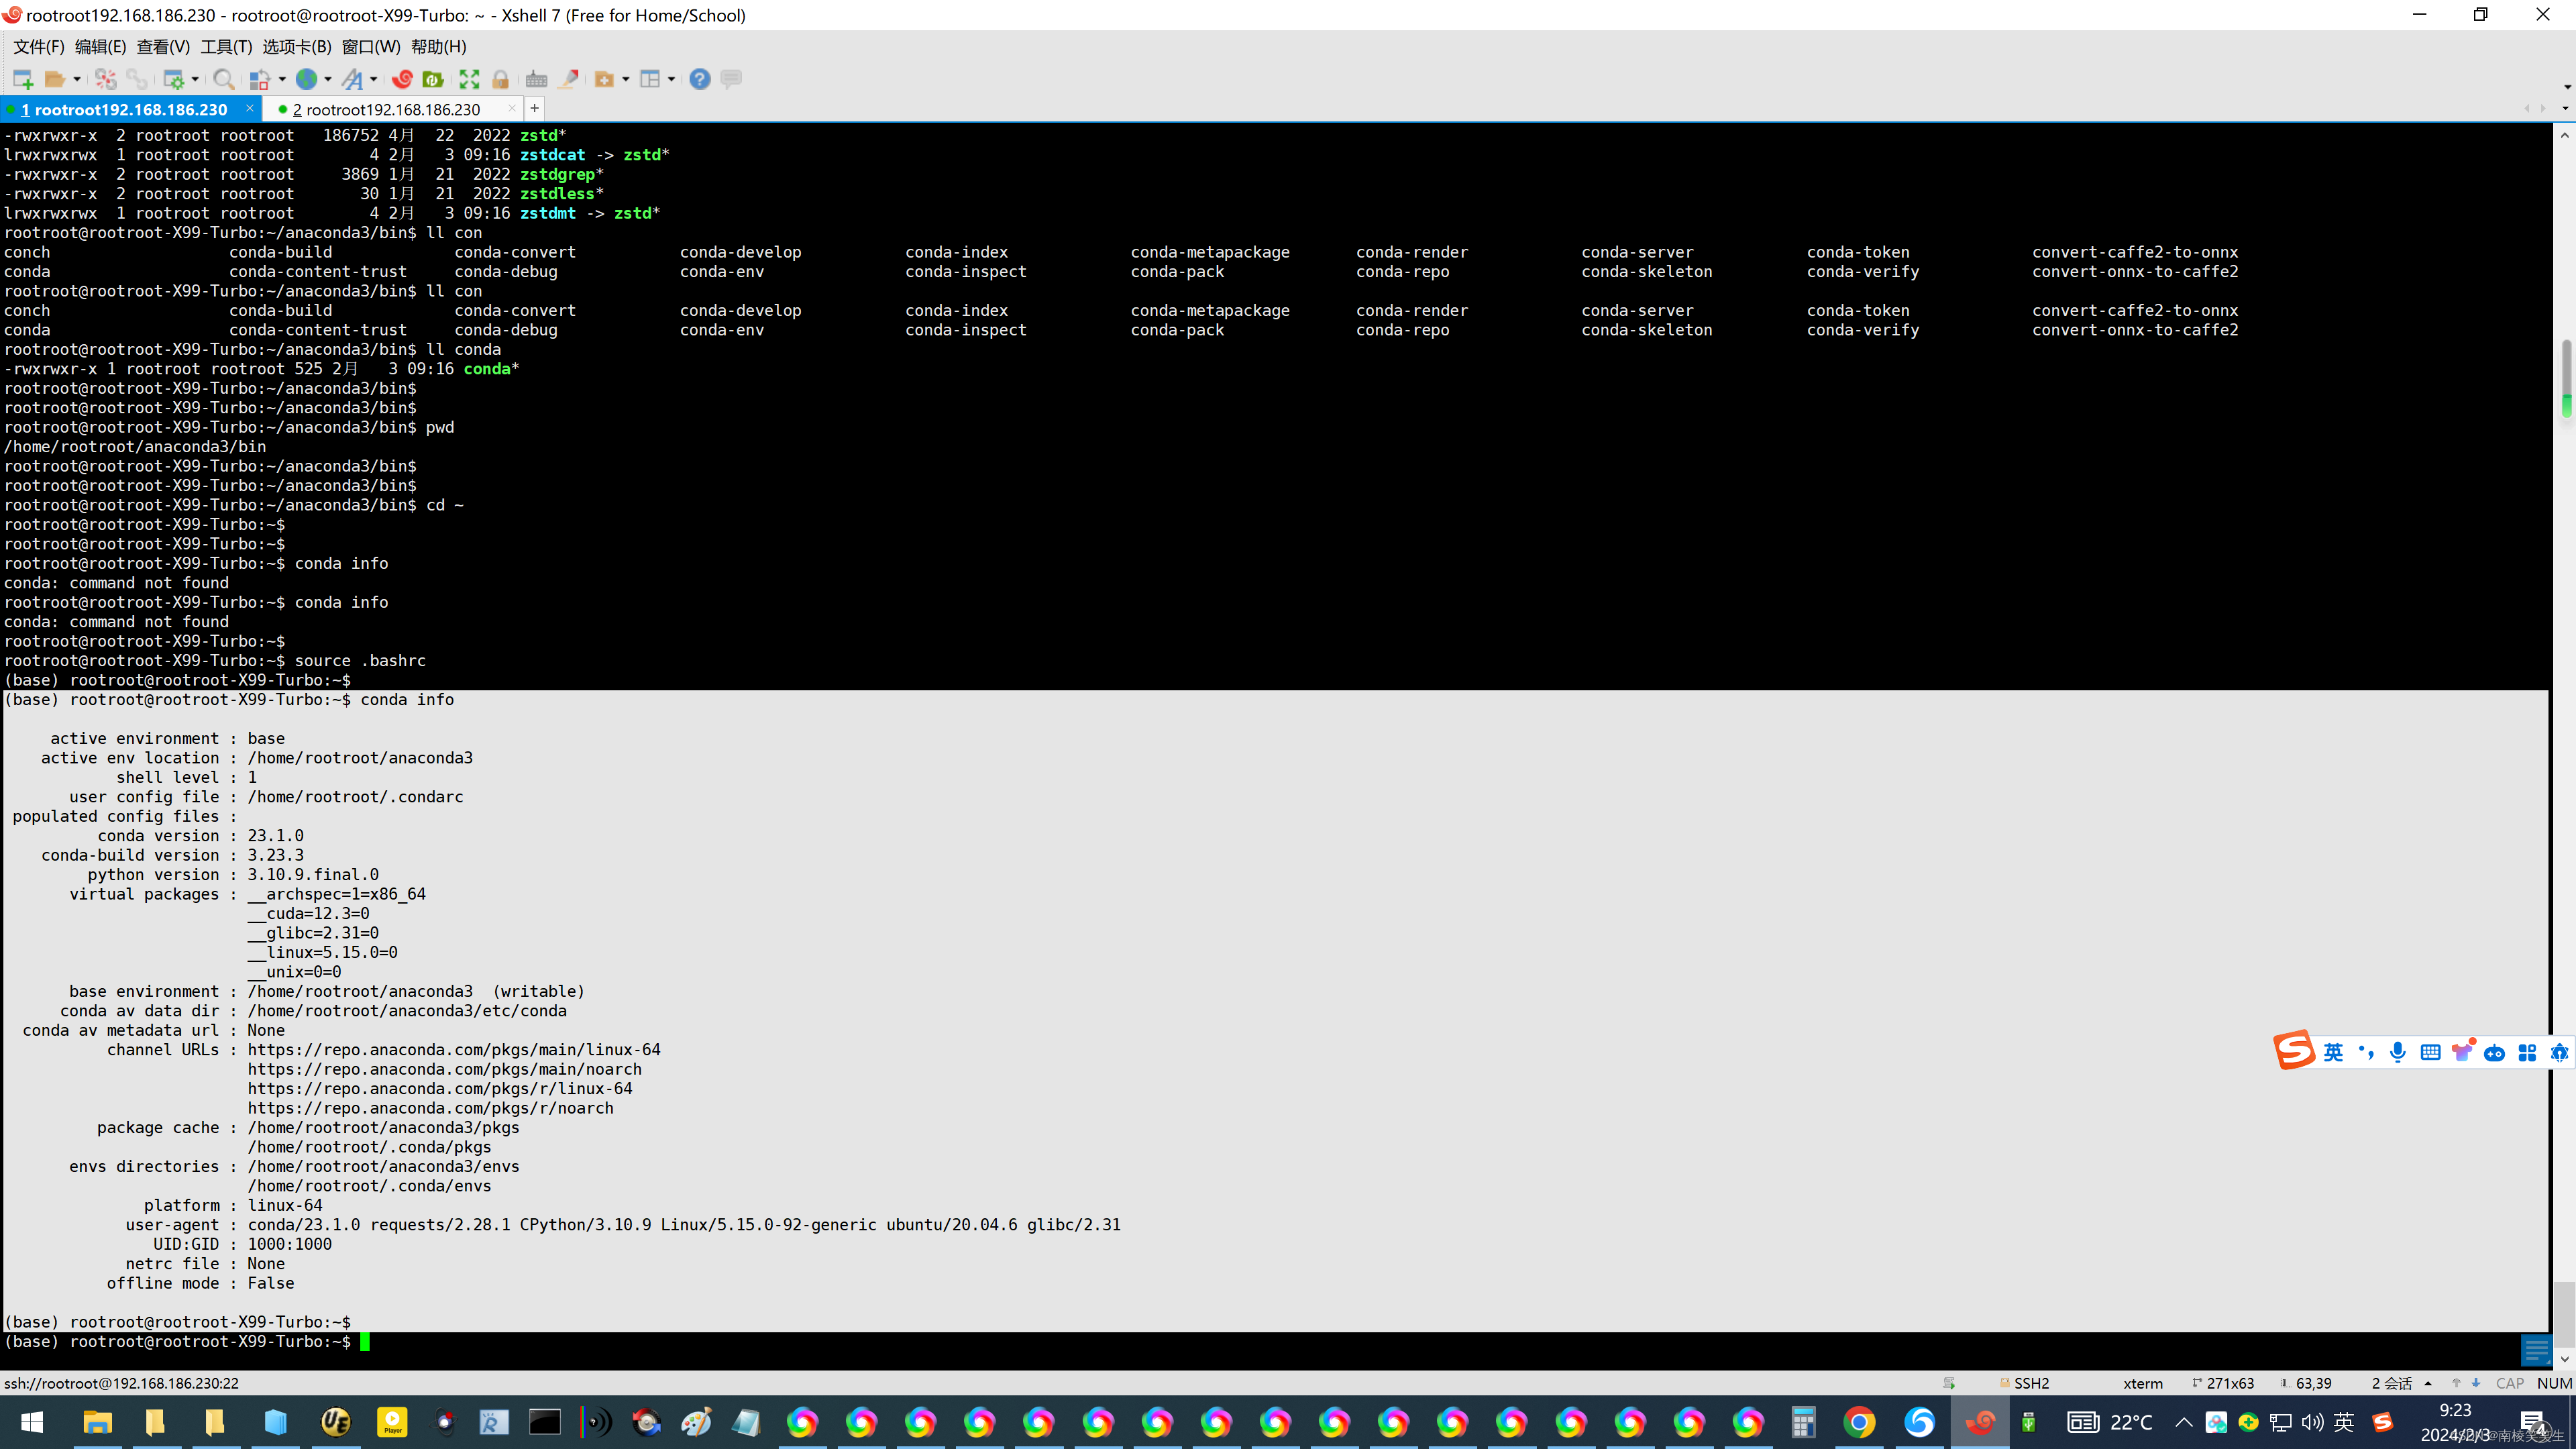Open the 查看(V) menu
Image resolution: width=2576 pixels, height=1449 pixels.
[163, 47]
